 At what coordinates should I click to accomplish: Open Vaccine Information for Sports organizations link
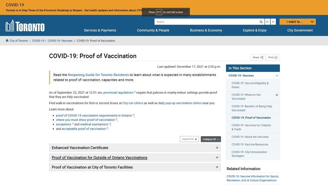click(x=253, y=178)
